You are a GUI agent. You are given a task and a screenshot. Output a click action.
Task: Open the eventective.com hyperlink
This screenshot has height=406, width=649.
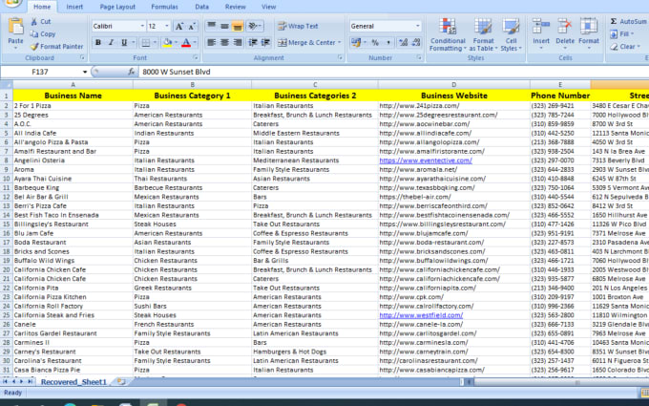[426, 160]
